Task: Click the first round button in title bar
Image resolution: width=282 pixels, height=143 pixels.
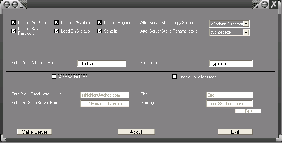Action: 6,4
